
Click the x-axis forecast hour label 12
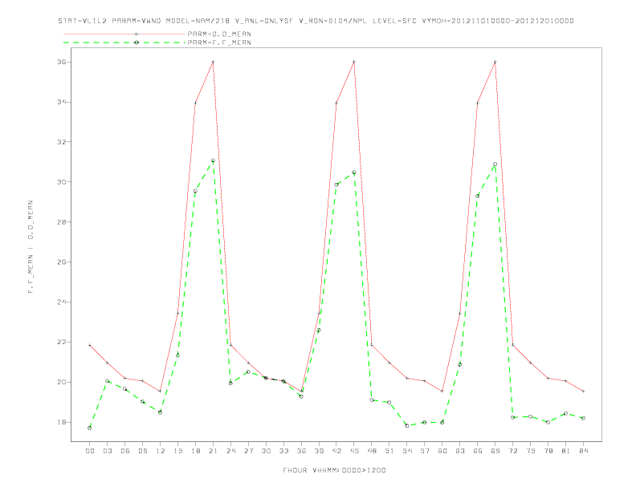point(161,451)
